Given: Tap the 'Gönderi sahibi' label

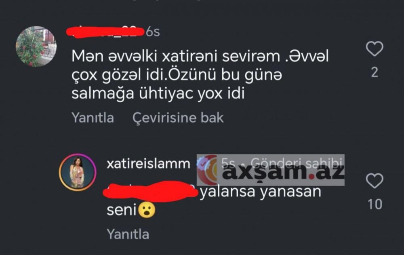Looking at the screenshot, I should [x=296, y=163].
